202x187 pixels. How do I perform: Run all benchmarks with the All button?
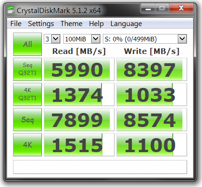[27, 44]
